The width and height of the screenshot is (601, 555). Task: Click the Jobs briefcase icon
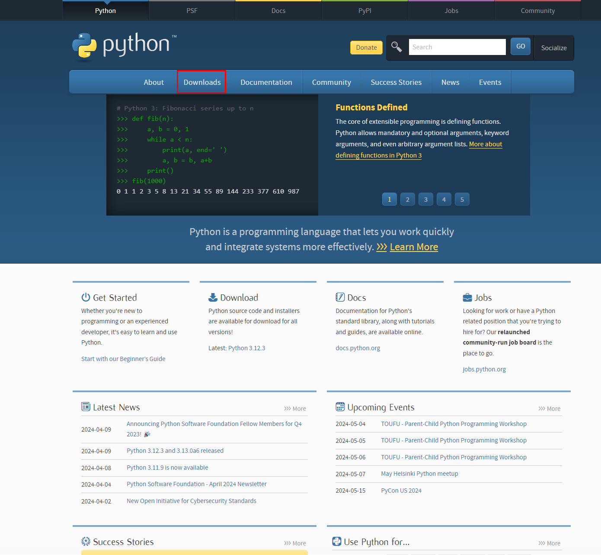(x=467, y=297)
